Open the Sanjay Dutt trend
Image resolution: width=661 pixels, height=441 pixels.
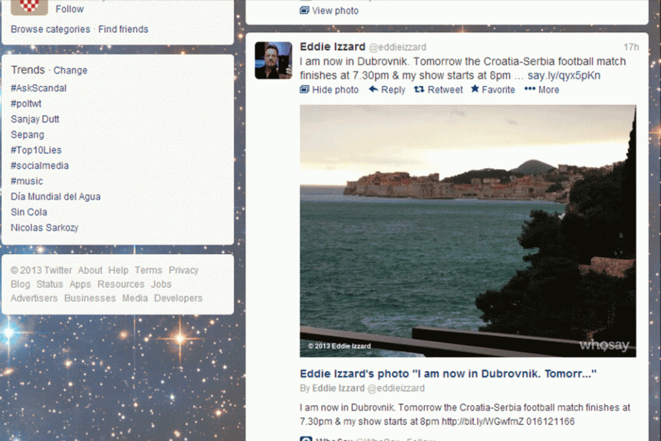pyautogui.click(x=35, y=119)
